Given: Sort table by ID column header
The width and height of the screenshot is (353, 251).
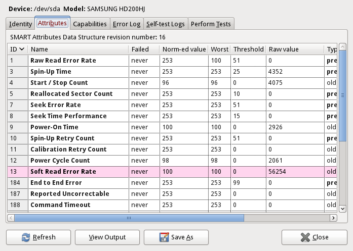Looking at the screenshot, I should pyautogui.click(x=17, y=49).
